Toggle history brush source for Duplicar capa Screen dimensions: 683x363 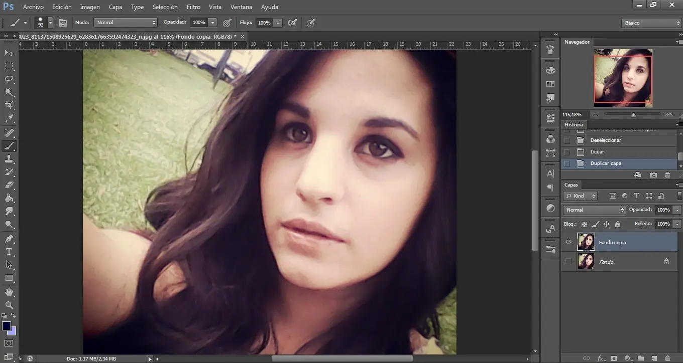point(567,163)
